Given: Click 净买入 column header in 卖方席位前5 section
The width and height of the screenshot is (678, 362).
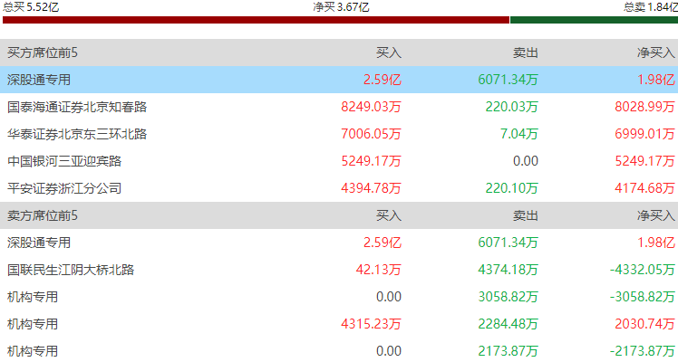Looking at the screenshot, I should click(655, 215).
